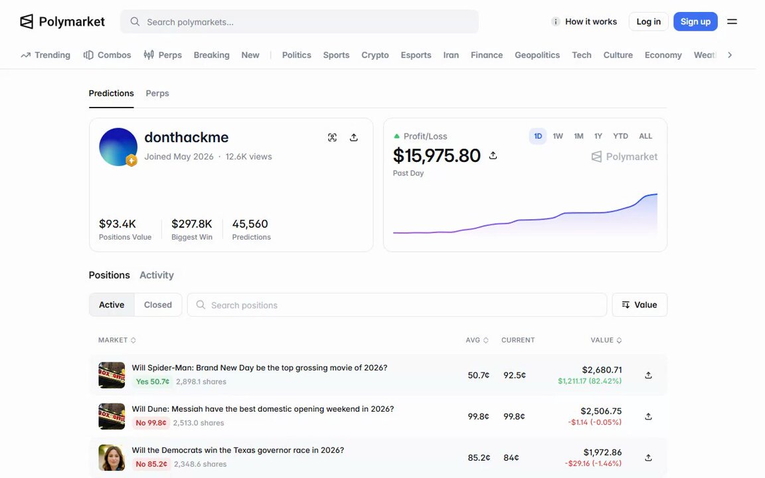Viewport: 765px width, 478px height.
Task: Open the Politics category
Action: tap(297, 55)
